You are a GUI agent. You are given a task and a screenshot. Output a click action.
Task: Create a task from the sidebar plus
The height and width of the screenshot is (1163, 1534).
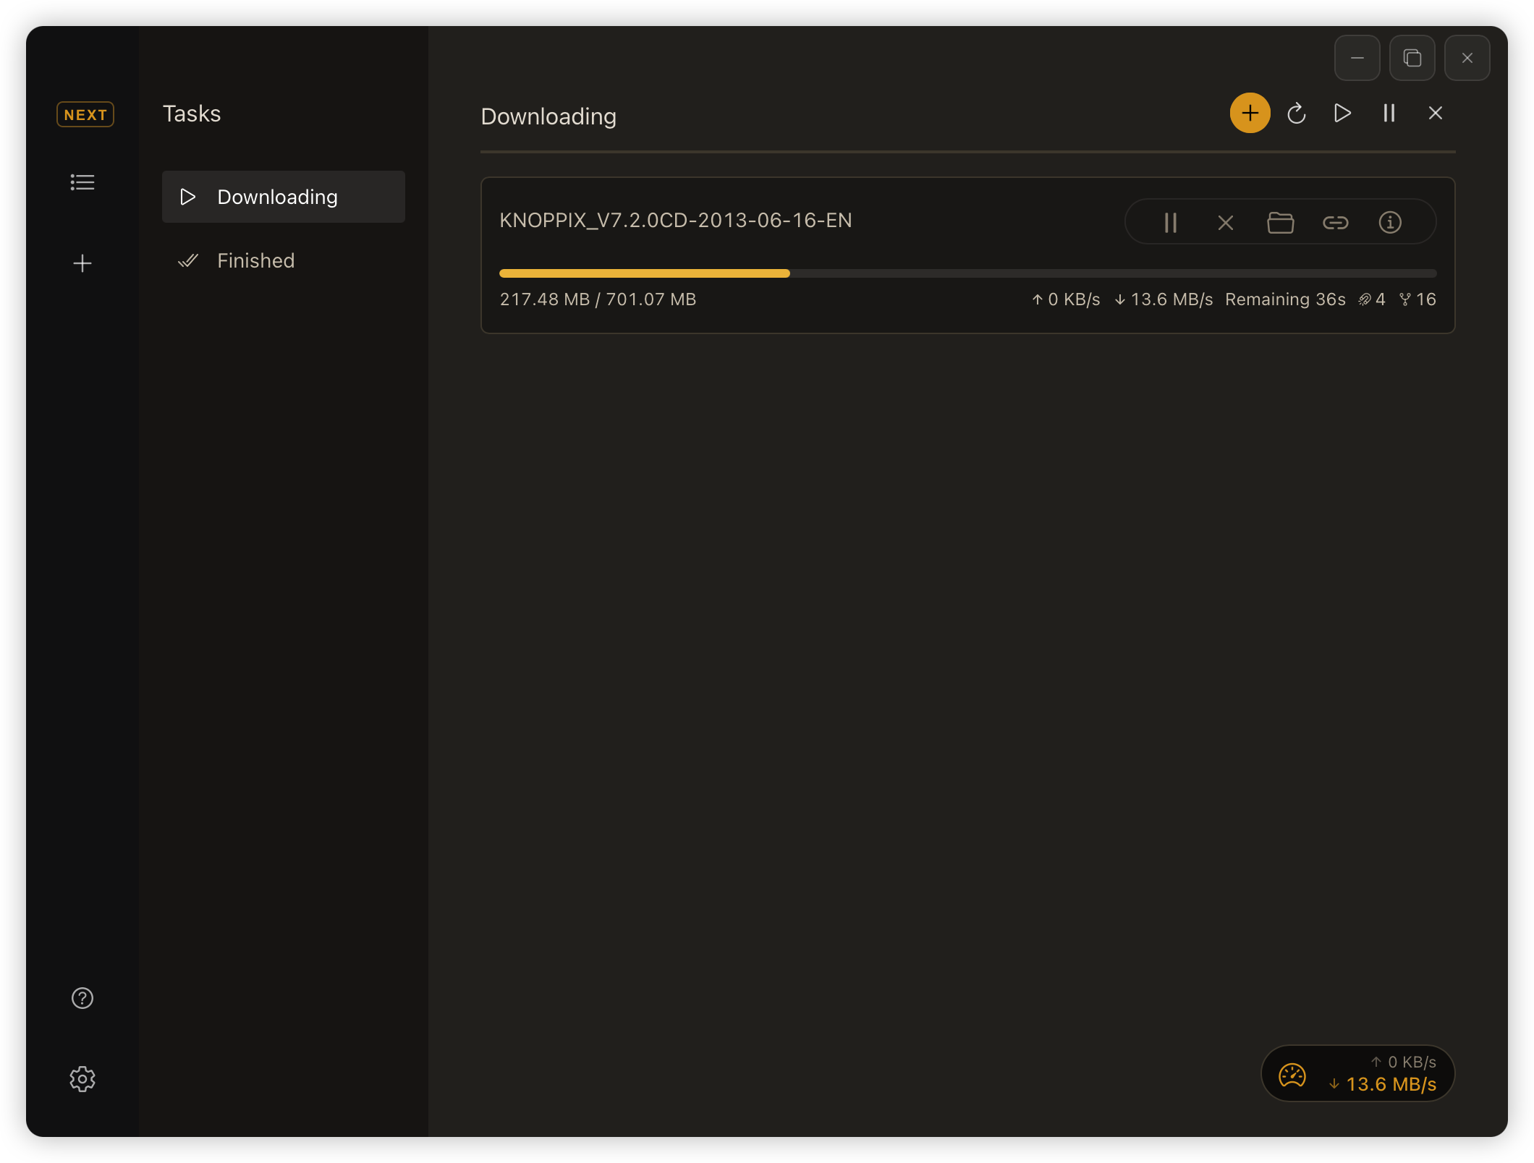click(82, 263)
